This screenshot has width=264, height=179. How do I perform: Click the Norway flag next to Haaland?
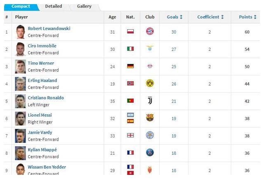point(130,83)
